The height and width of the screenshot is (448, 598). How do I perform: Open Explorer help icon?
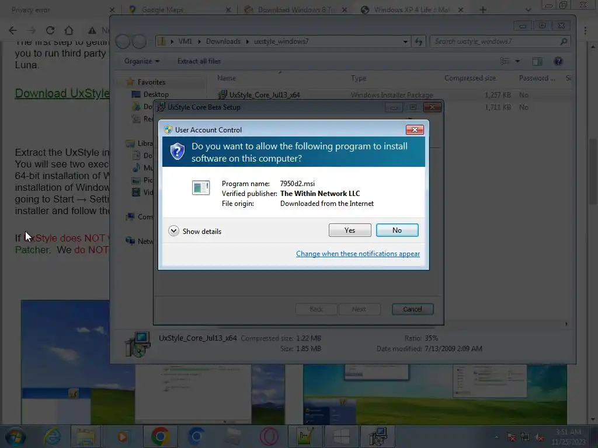[x=558, y=61]
